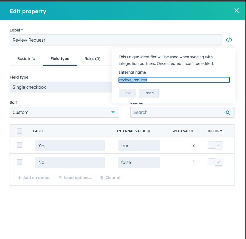Click the Review Request label field
The image size is (246, 239).
pyautogui.click(x=115, y=40)
